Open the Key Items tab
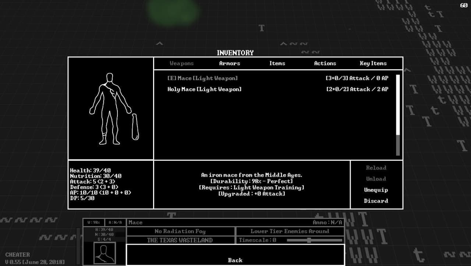This screenshot has height=266, width=471. tap(373, 63)
